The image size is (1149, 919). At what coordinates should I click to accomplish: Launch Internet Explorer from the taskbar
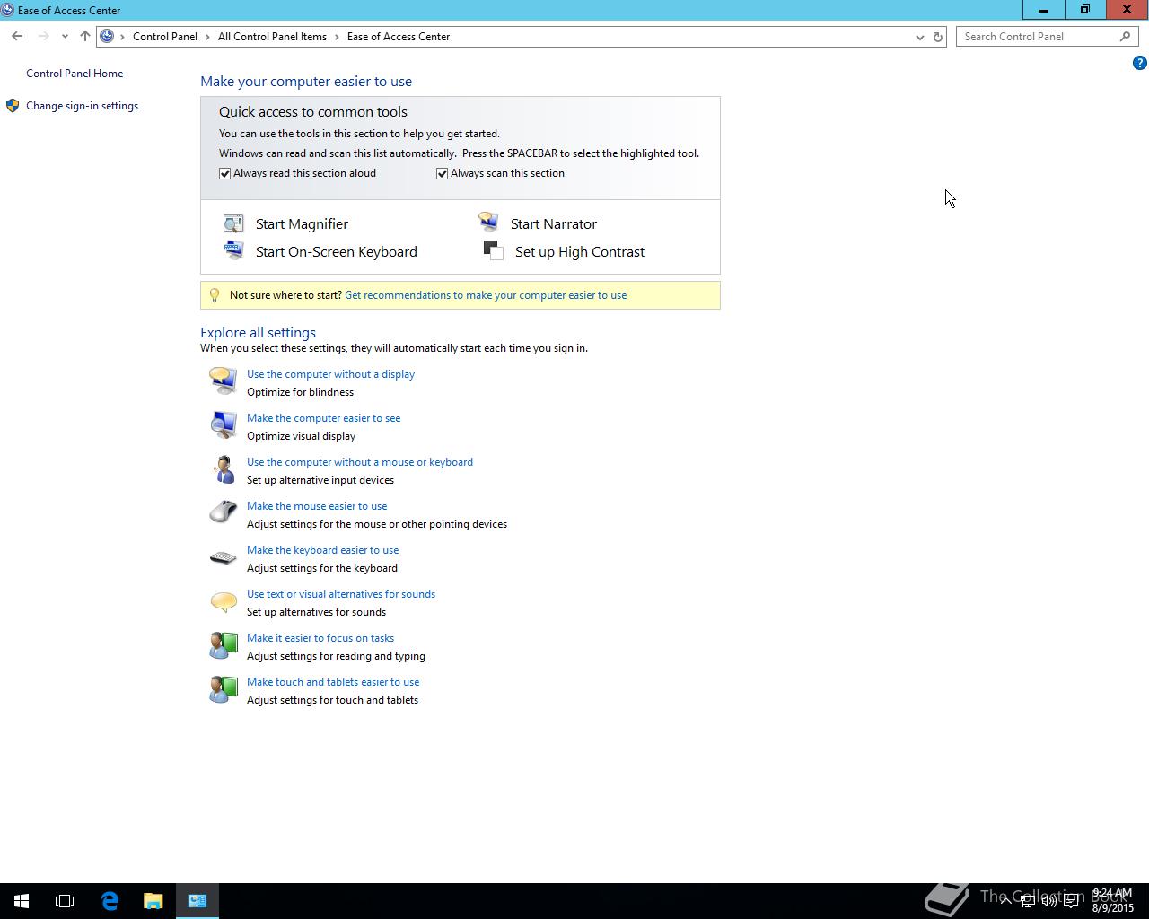[x=110, y=900]
